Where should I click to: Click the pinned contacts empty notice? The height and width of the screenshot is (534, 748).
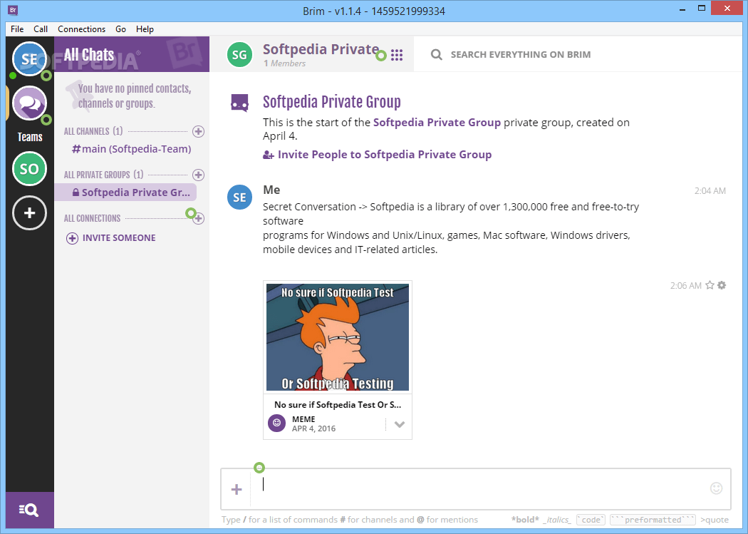[x=135, y=96]
